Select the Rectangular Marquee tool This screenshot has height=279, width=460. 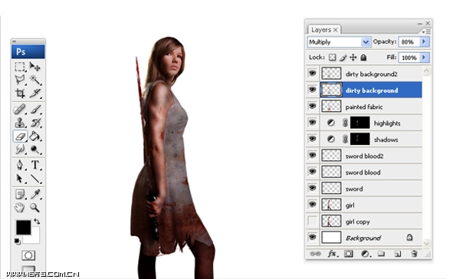coord(20,67)
